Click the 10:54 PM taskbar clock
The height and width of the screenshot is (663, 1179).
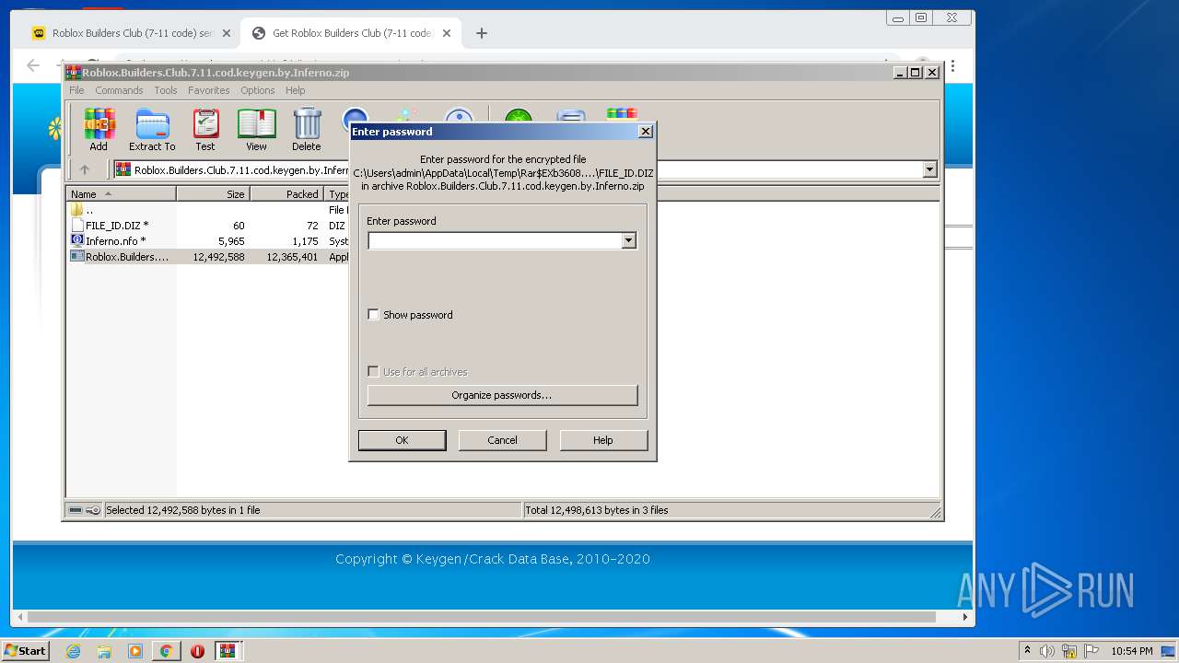1131,651
